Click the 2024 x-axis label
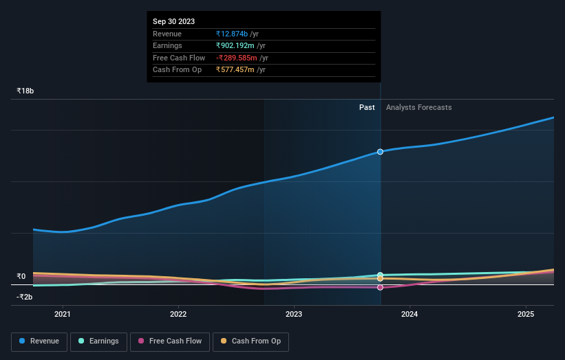565x360 pixels. [409, 314]
